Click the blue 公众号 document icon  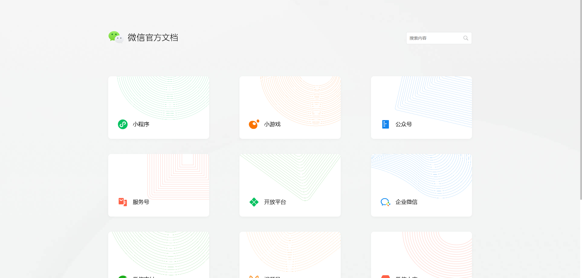(x=385, y=124)
